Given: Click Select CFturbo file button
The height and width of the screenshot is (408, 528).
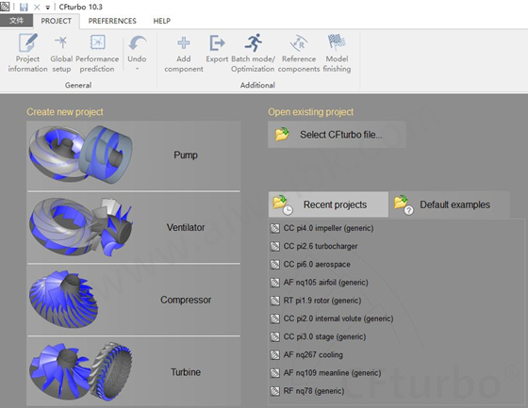Looking at the screenshot, I should tap(337, 135).
